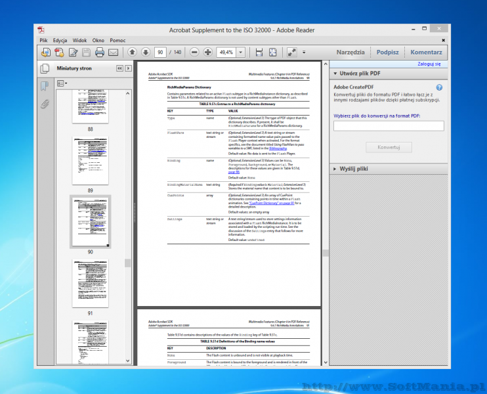
Task: Click the read mode expand icon
Action: click(291, 52)
